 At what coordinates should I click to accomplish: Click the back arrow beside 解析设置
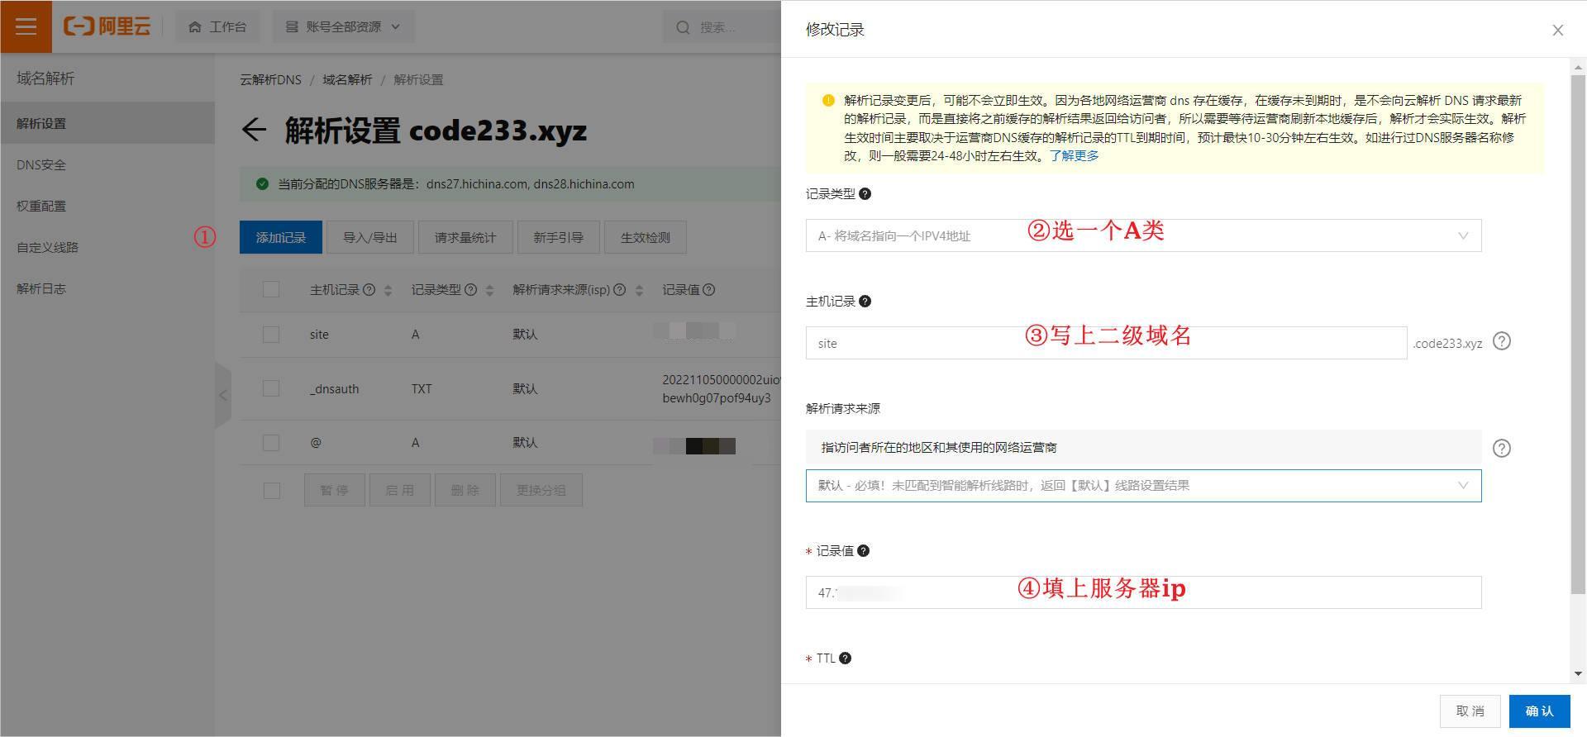254,130
